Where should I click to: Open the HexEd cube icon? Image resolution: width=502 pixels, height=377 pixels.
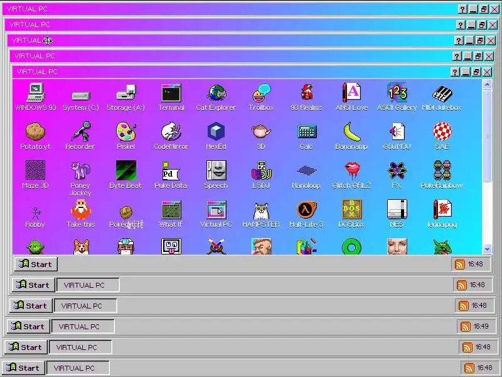tap(216, 131)
